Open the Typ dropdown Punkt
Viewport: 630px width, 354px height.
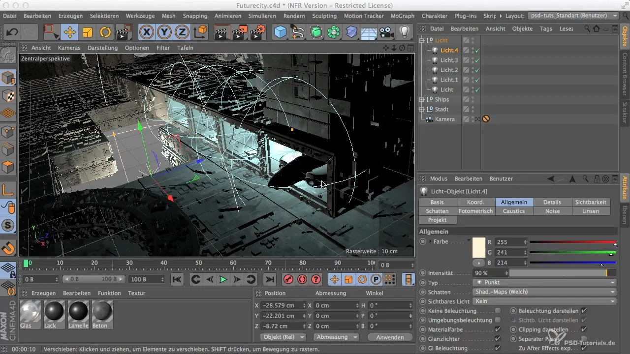tap(544, 283)
